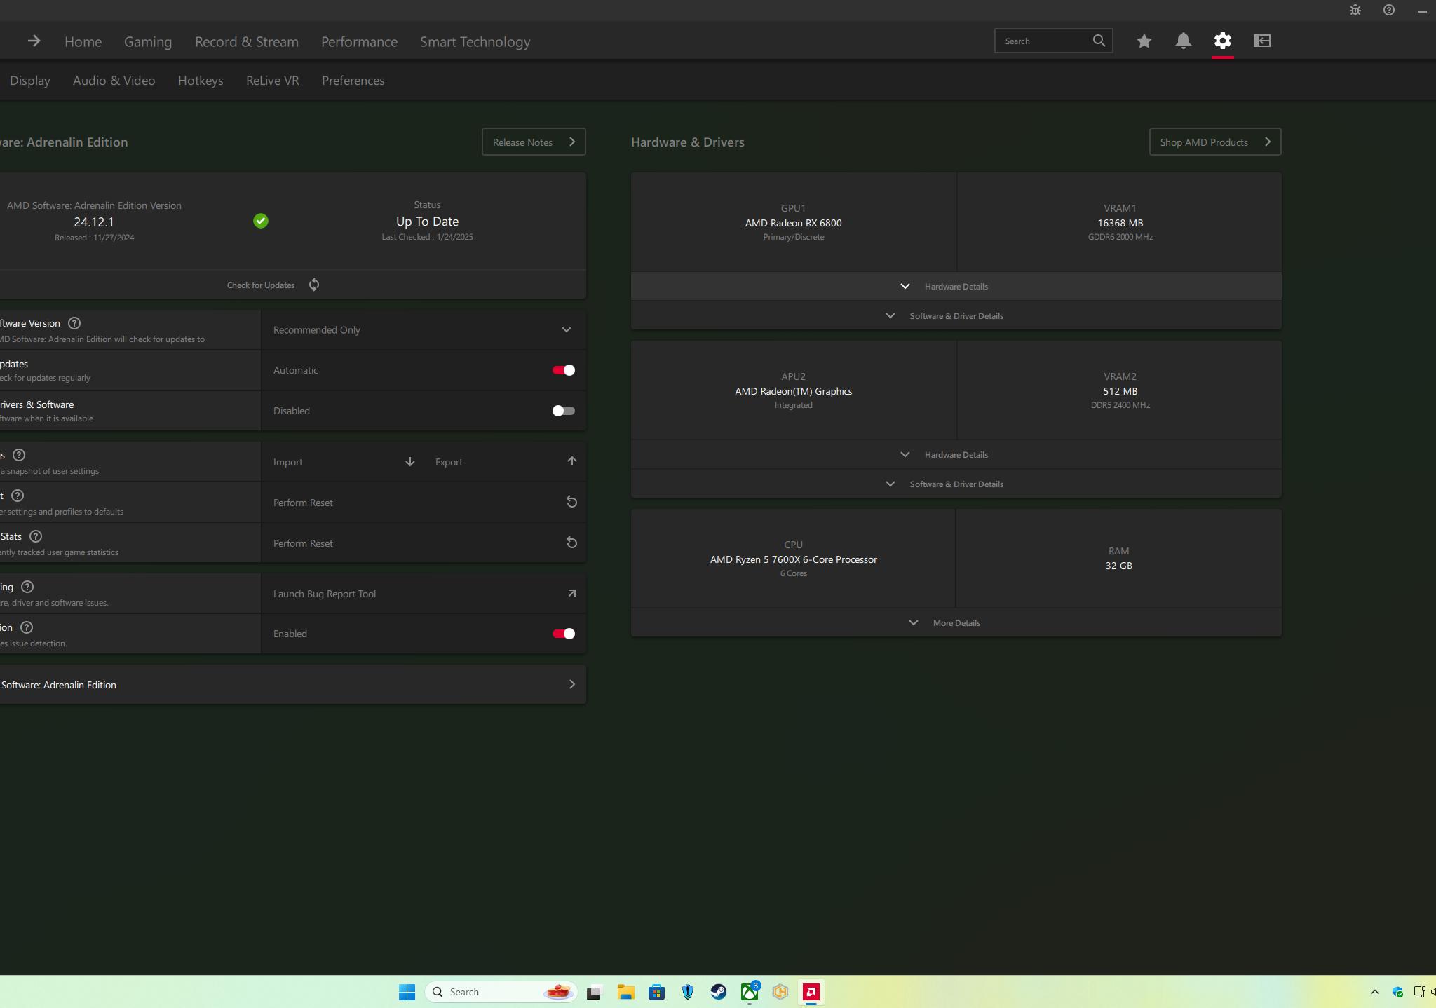Click Shop AMD Products button
Viewport: 1436px width, 1008px height.
pyautogui.click(x=1215, y=142)
